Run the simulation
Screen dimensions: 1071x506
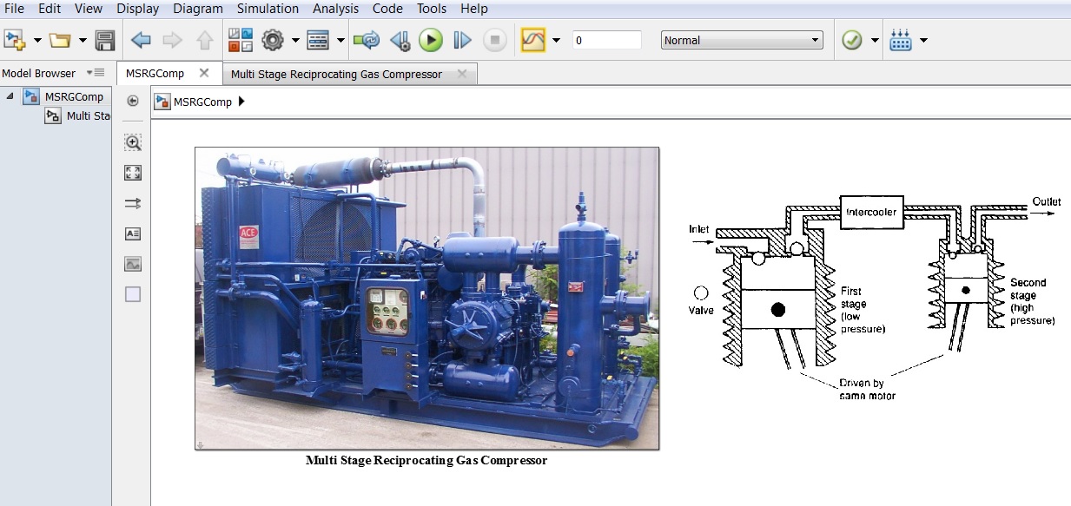tap(431, 39)
